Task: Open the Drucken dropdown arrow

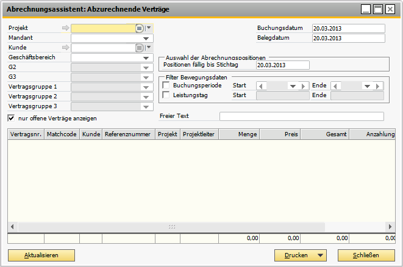Action: pyautogui.click(x=319, y=255)
